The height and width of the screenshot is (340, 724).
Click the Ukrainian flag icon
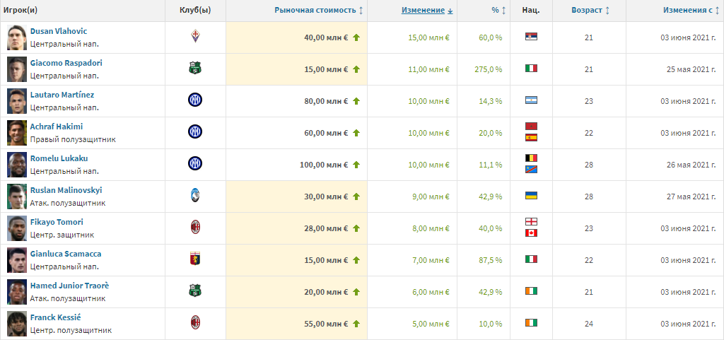coord(531,196)
